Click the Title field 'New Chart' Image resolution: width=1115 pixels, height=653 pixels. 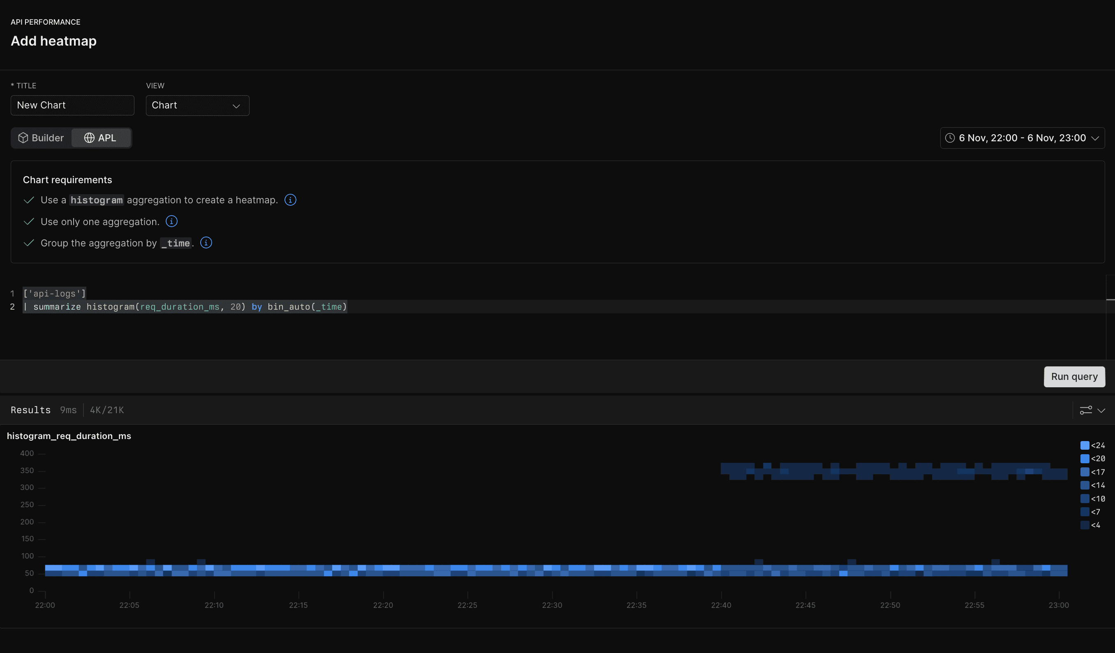click(x=72, y=105)
